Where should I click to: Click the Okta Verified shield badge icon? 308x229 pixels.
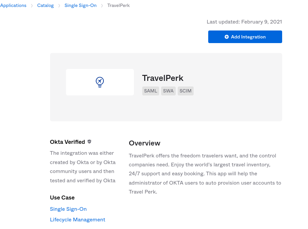pos(90,142)
